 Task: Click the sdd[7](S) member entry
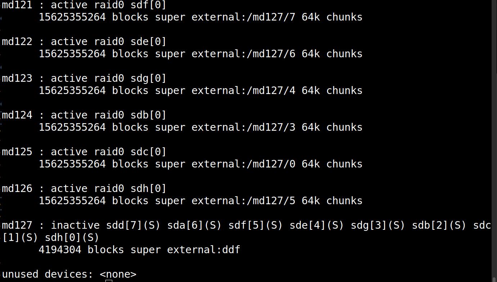[x=133, y=226]
